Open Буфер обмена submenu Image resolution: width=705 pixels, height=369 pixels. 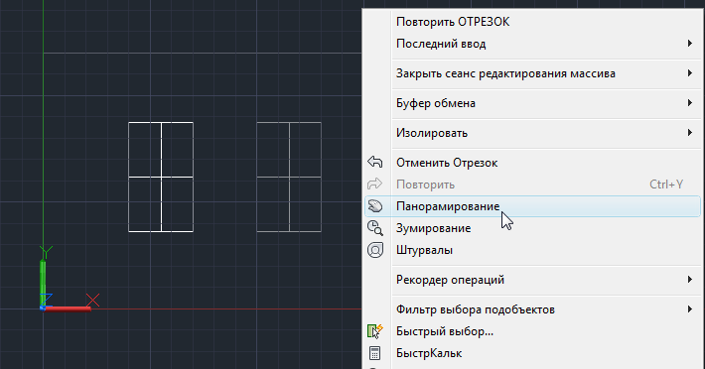point(532,103)
